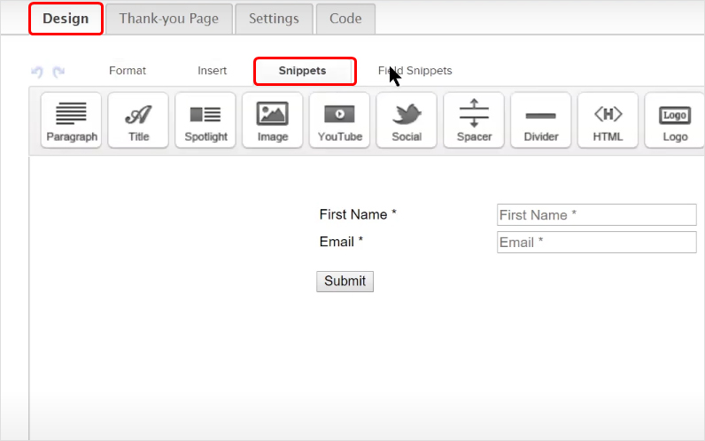
Task: Add a Spotlight snippet
Action: (205, 120)
